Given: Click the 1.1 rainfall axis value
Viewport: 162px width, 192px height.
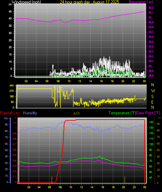Looking at the screenshot, I should tap(15, 123).
